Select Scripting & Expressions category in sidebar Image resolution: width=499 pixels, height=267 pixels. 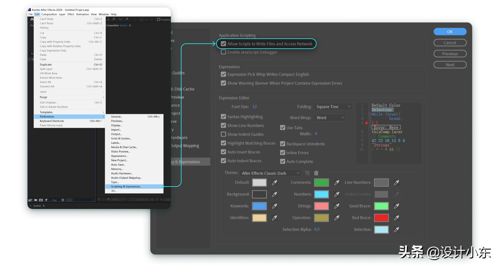tap(190, 162)
